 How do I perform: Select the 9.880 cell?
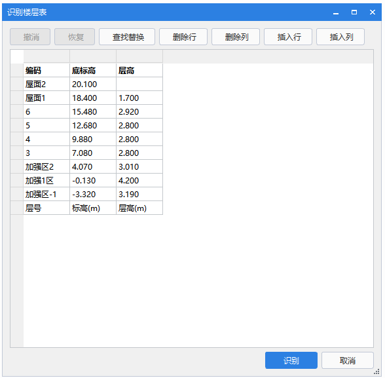[x=93, y=139]
